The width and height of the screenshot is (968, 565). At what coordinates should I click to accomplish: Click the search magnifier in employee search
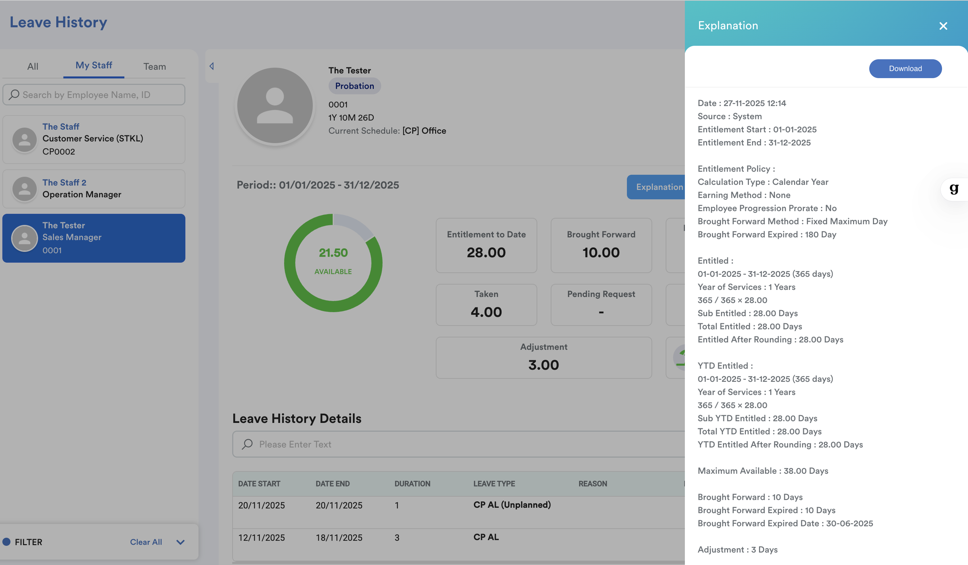pyautogui.click(x=14, y=94)
